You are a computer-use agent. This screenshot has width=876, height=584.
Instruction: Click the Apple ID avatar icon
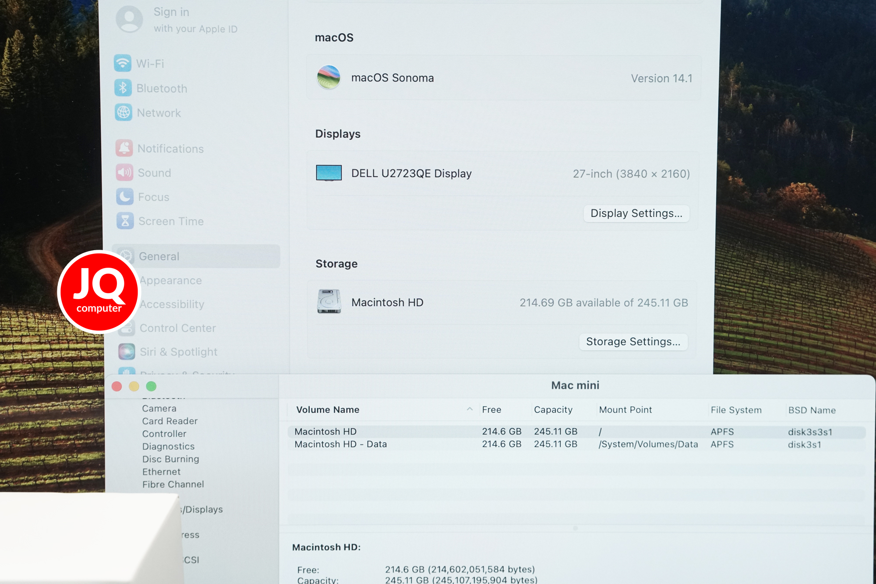click(x=129, y=19)
